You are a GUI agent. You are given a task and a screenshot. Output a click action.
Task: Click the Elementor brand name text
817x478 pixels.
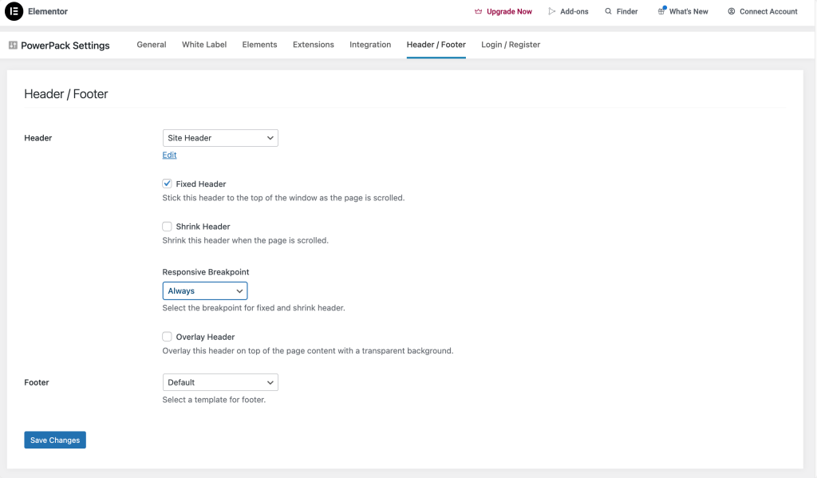pyautogui.click(x=48, y=11)
